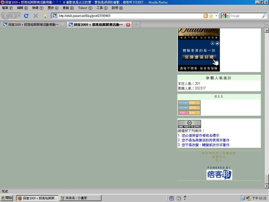This screenshot has height=202, width=269.
Task: Click the REPLY RSS badge
Action: coord(189,113)
